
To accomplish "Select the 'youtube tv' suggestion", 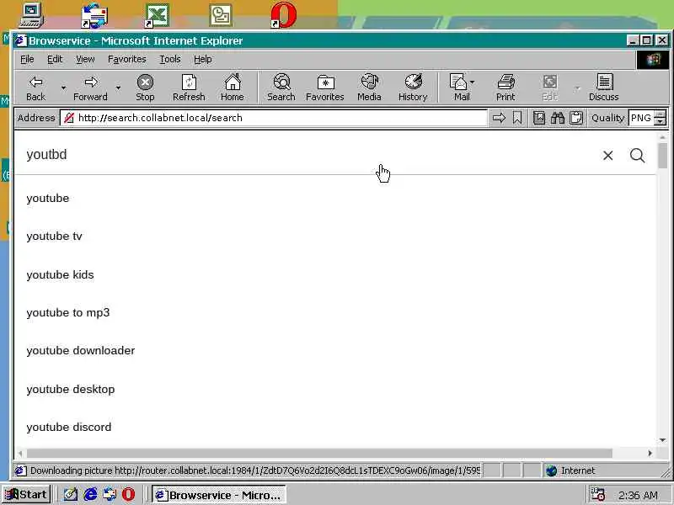I will pos(54,237).
